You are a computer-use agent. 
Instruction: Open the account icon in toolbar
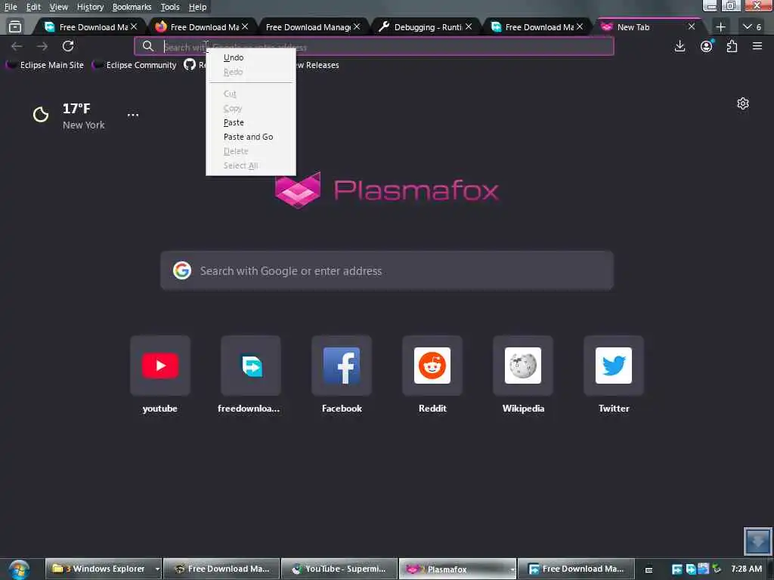(x=707, y=46)
